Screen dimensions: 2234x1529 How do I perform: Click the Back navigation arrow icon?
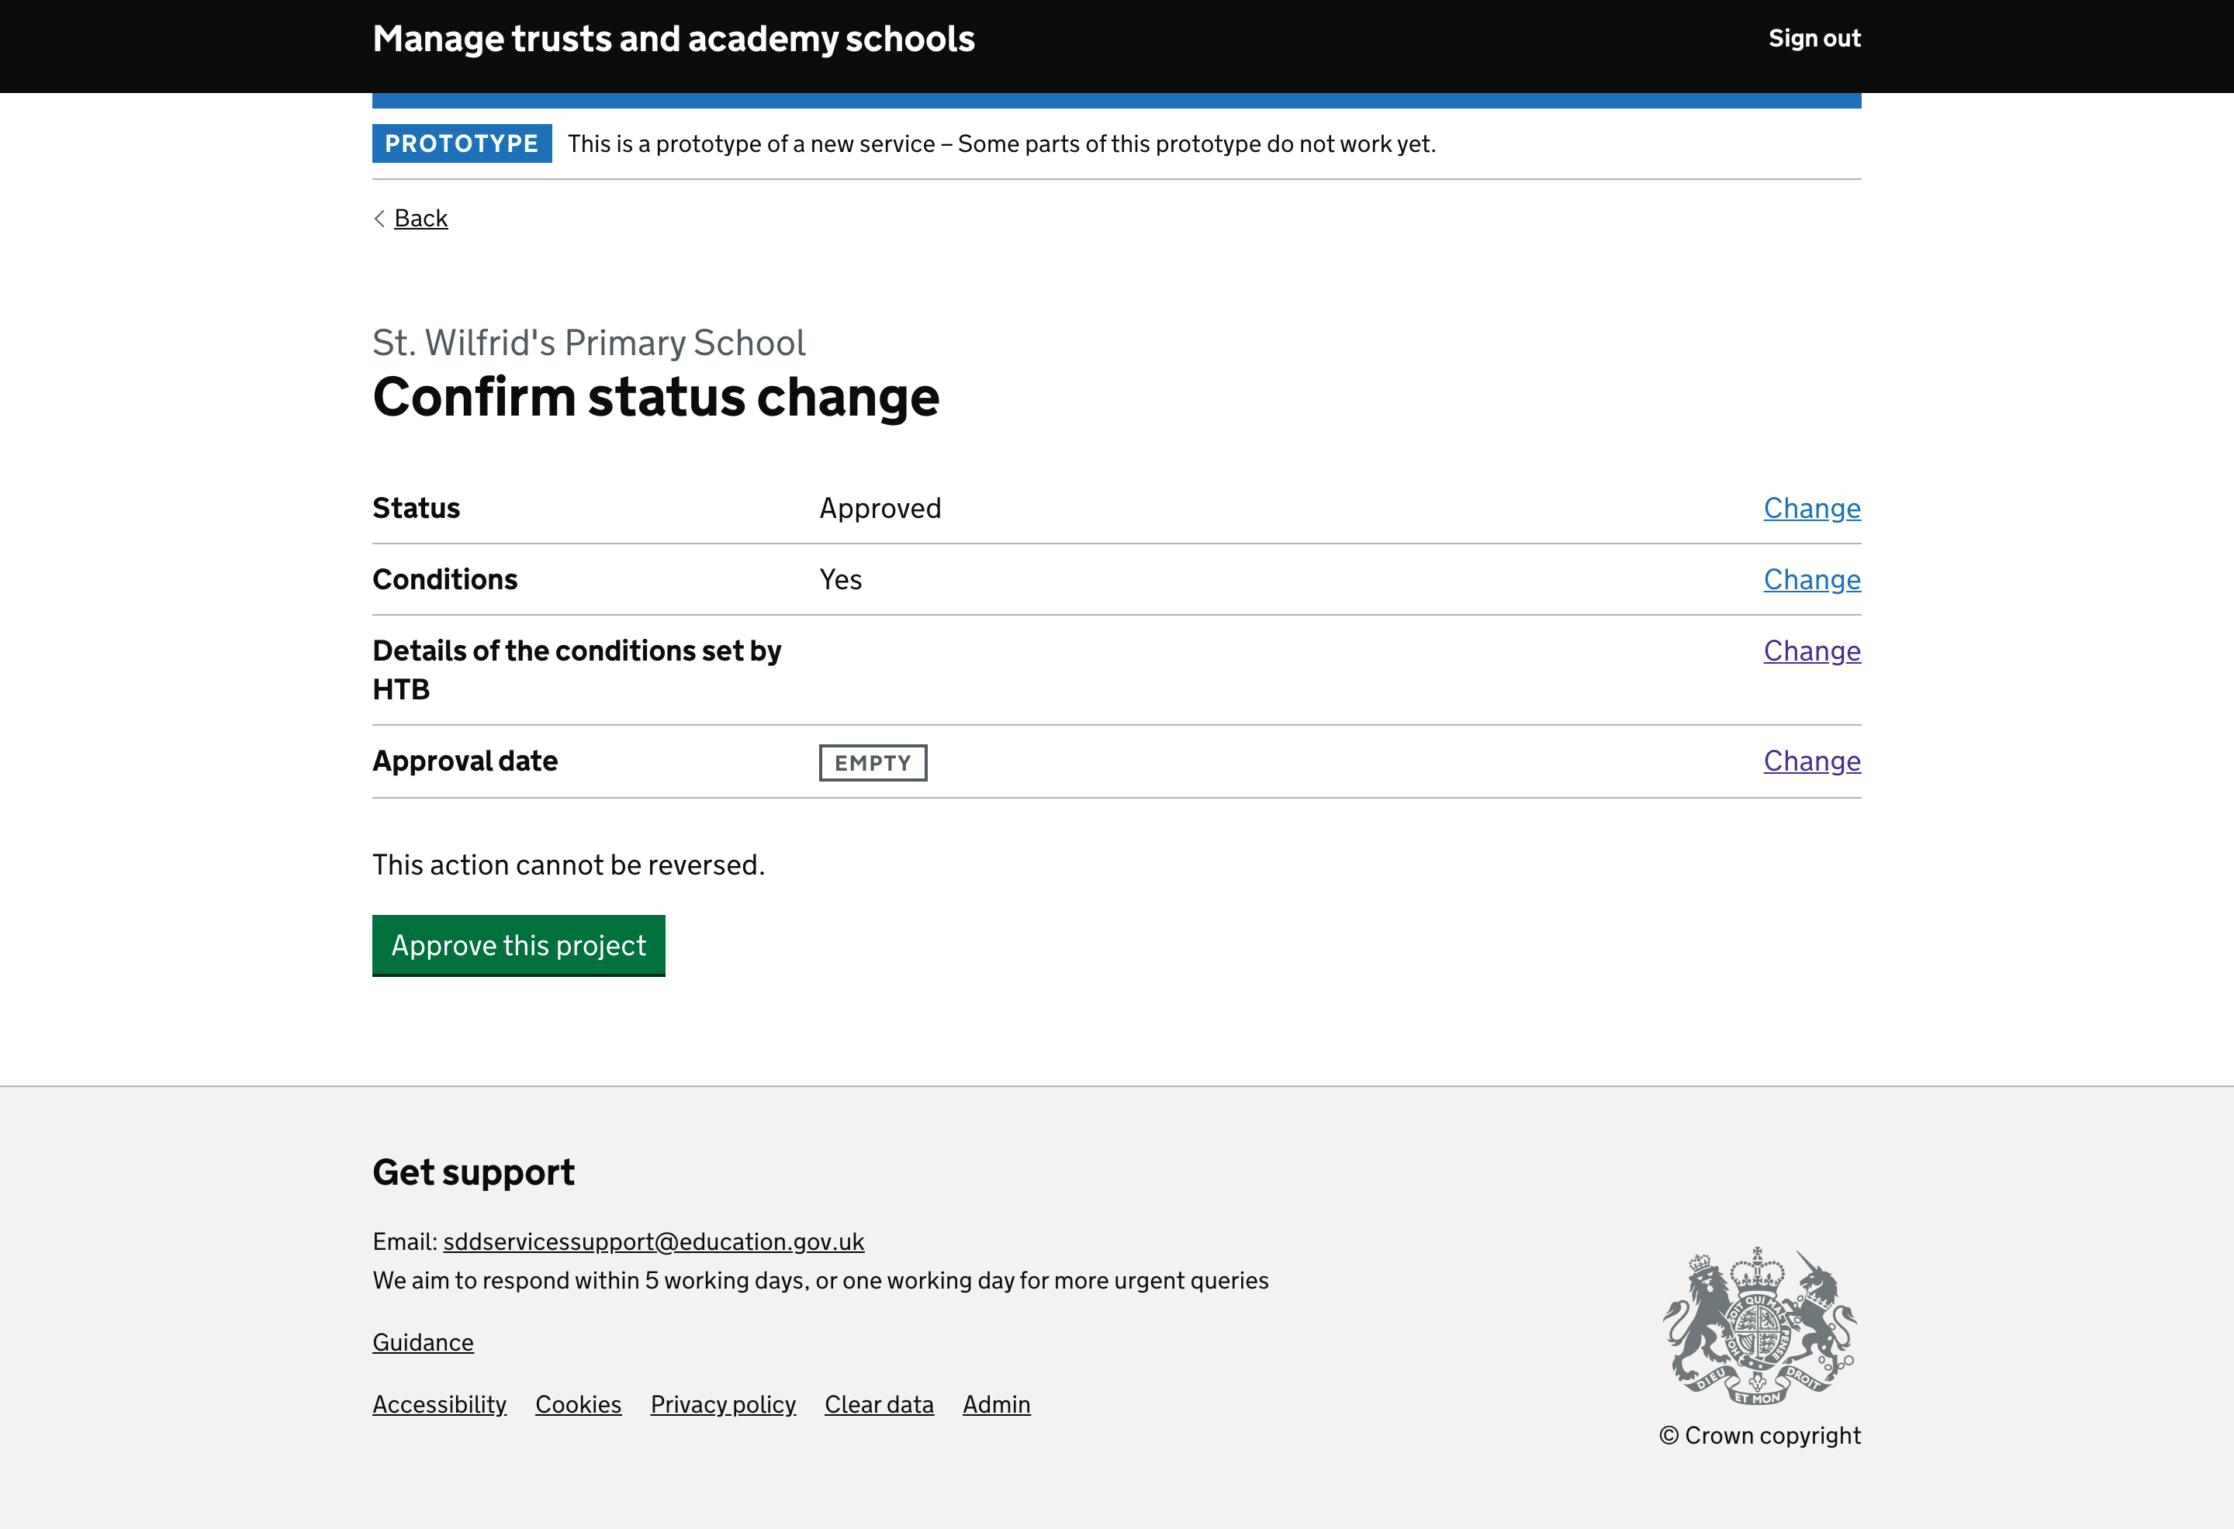[379, 217]
